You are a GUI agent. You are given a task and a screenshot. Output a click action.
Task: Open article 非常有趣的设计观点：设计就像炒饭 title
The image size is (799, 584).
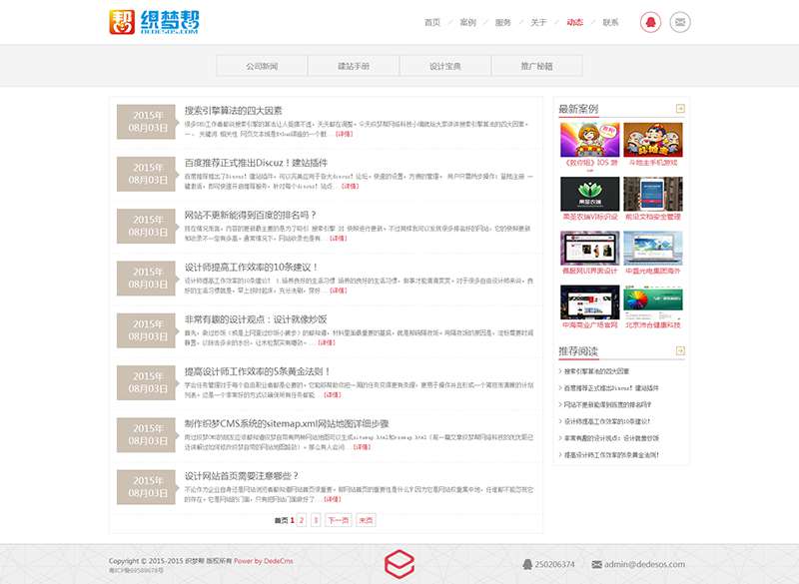(x=256, y=319)
